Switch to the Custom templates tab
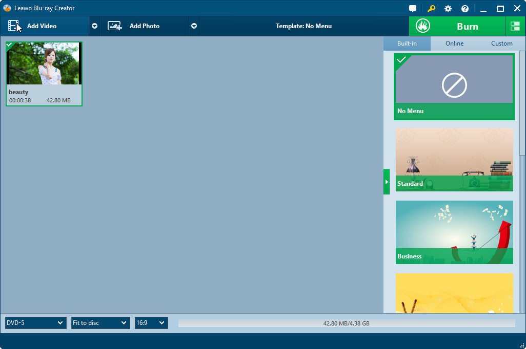526x349 pixels. coord(501,43)
